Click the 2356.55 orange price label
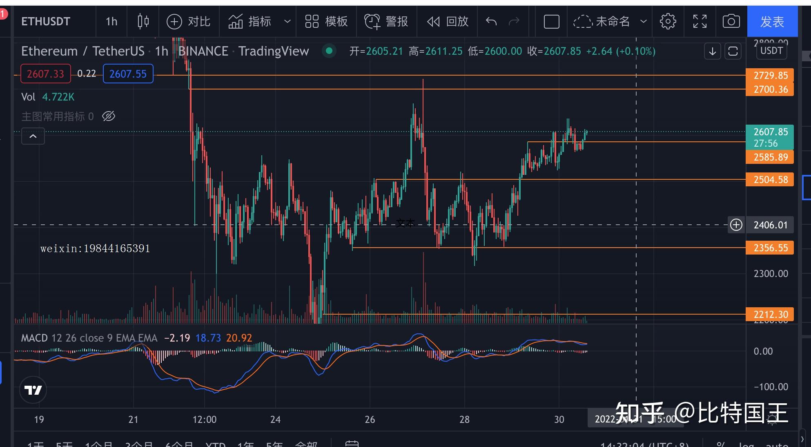The image size is (811, 447). (770, 248)
